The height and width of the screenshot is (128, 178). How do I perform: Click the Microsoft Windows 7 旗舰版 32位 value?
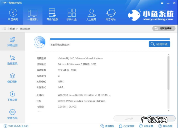click(77, 64)
